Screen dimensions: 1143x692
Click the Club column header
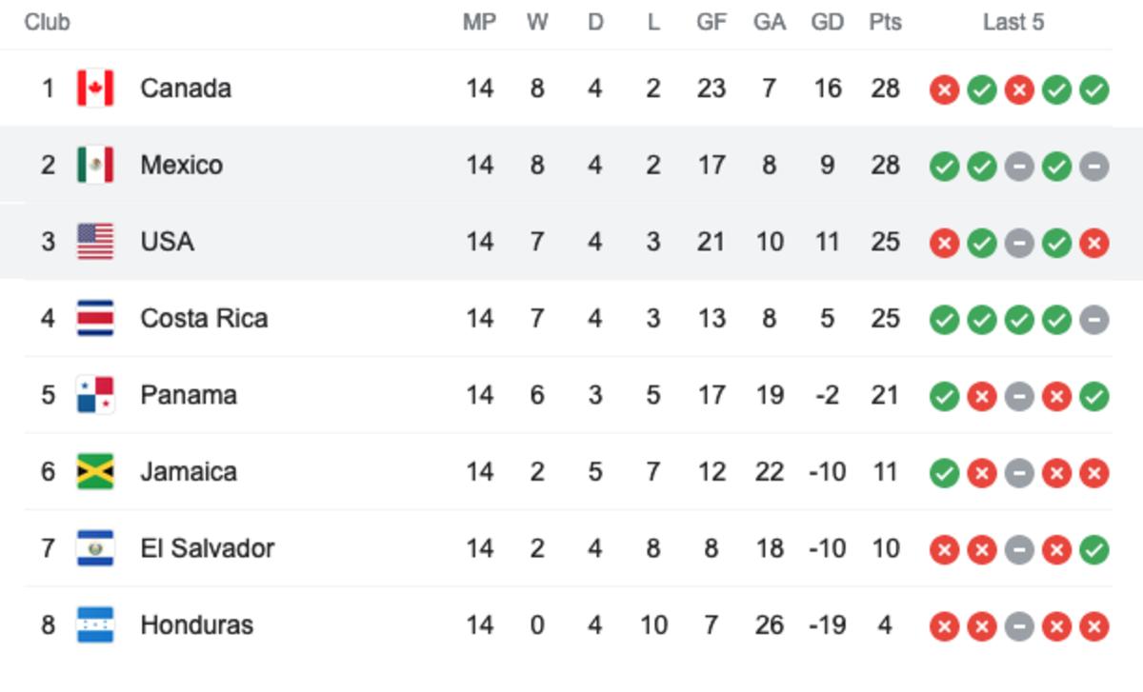(x=48, y=22)
